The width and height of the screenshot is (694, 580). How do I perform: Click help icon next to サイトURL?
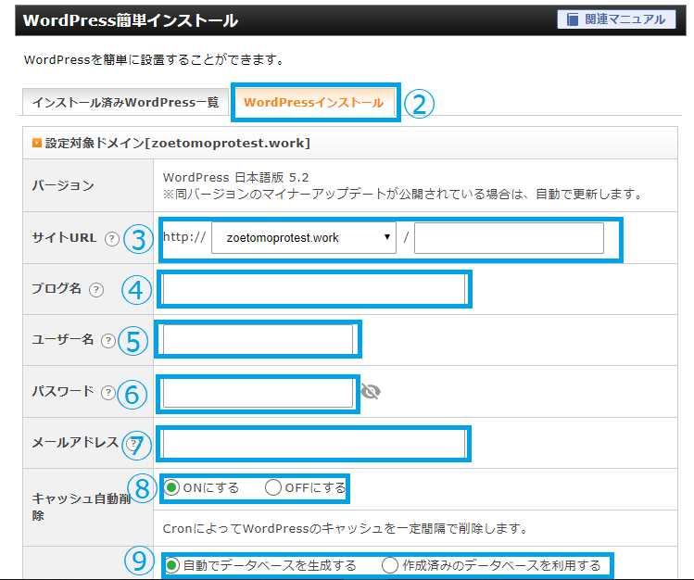tap(112, 239)
